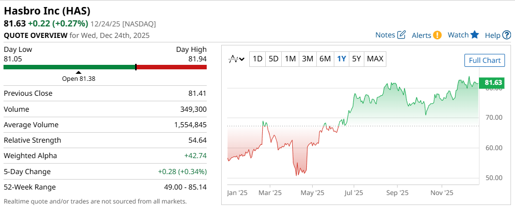Show the 5Y chart period
Screen dimensions: 515x209
[x=356, y=59]
